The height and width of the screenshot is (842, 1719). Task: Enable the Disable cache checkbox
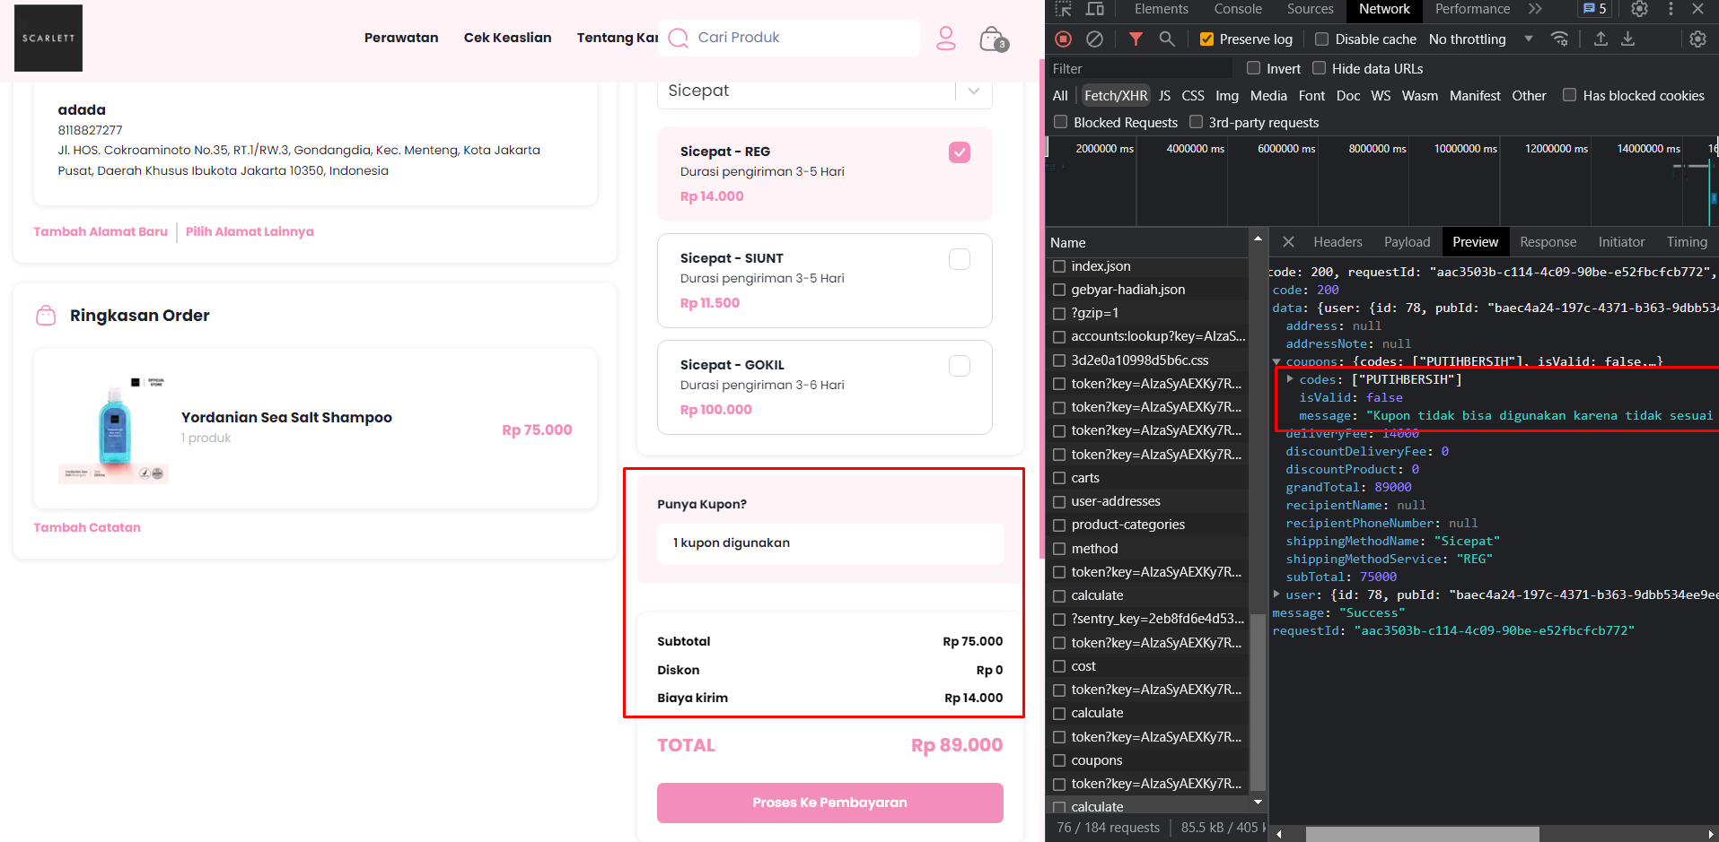(x=1321, y=39)
